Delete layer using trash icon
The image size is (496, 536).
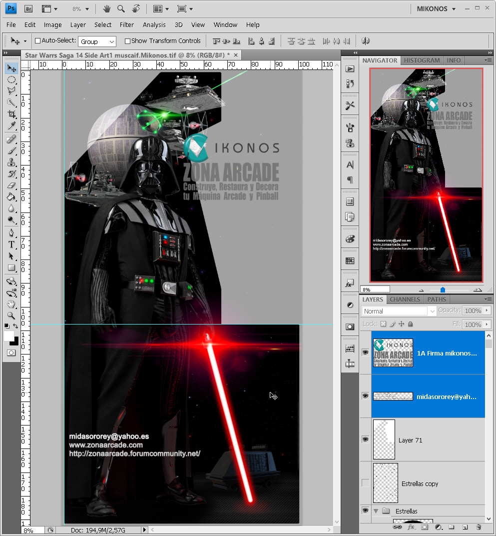click(x=479, y=527)
